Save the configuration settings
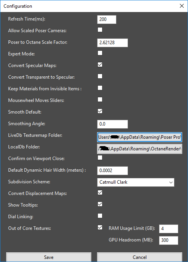Viewport: 188px width, 262px height. coord(49,257)
